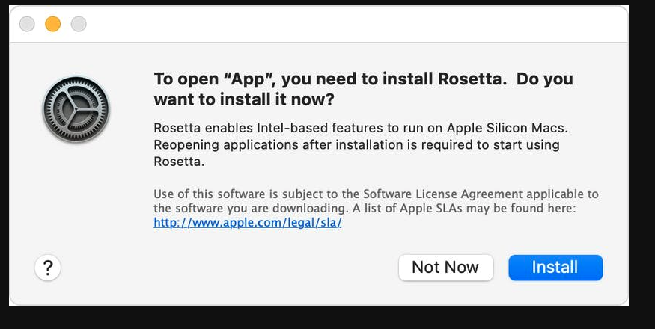
Task: Click the quoted "App" name in the heading
Action: pyautogui.click(x=237, y=79)
